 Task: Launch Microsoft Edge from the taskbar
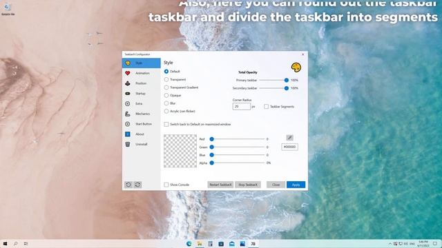pos(189,244)
